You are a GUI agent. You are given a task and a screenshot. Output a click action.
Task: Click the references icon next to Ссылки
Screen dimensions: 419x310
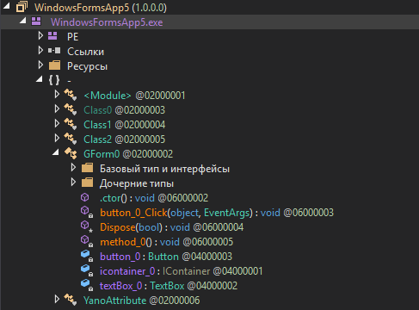[x=54, y=51]
